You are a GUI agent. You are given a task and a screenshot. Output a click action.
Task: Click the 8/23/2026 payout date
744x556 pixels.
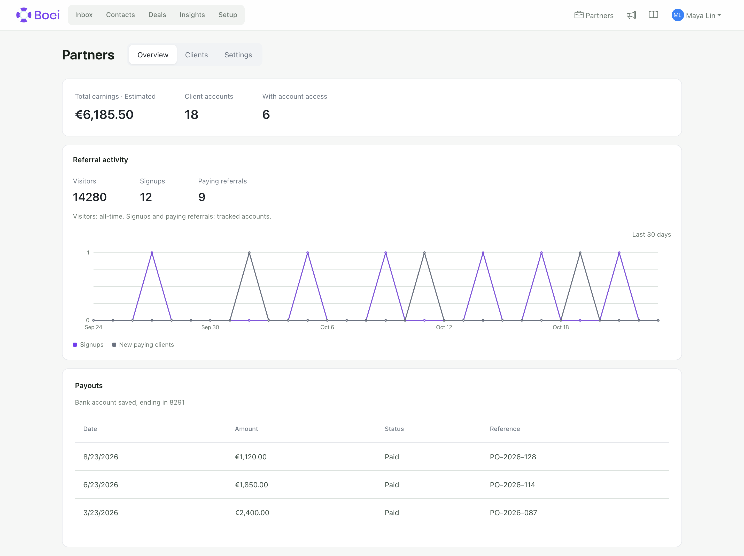click(x=100, y=457)
